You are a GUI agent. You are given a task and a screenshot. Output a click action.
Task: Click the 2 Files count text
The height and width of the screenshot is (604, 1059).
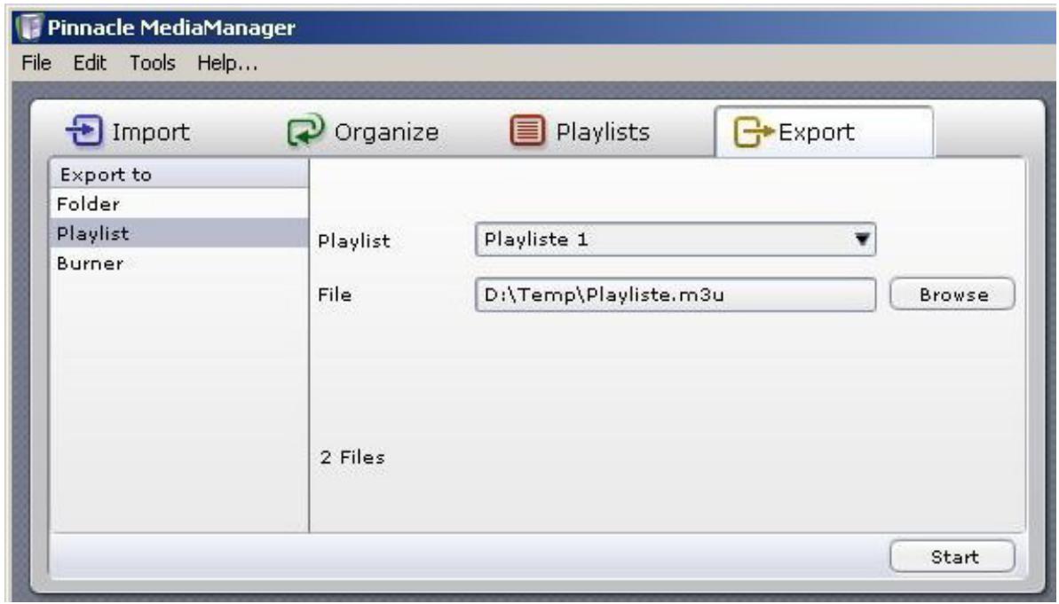pos(352,457)
